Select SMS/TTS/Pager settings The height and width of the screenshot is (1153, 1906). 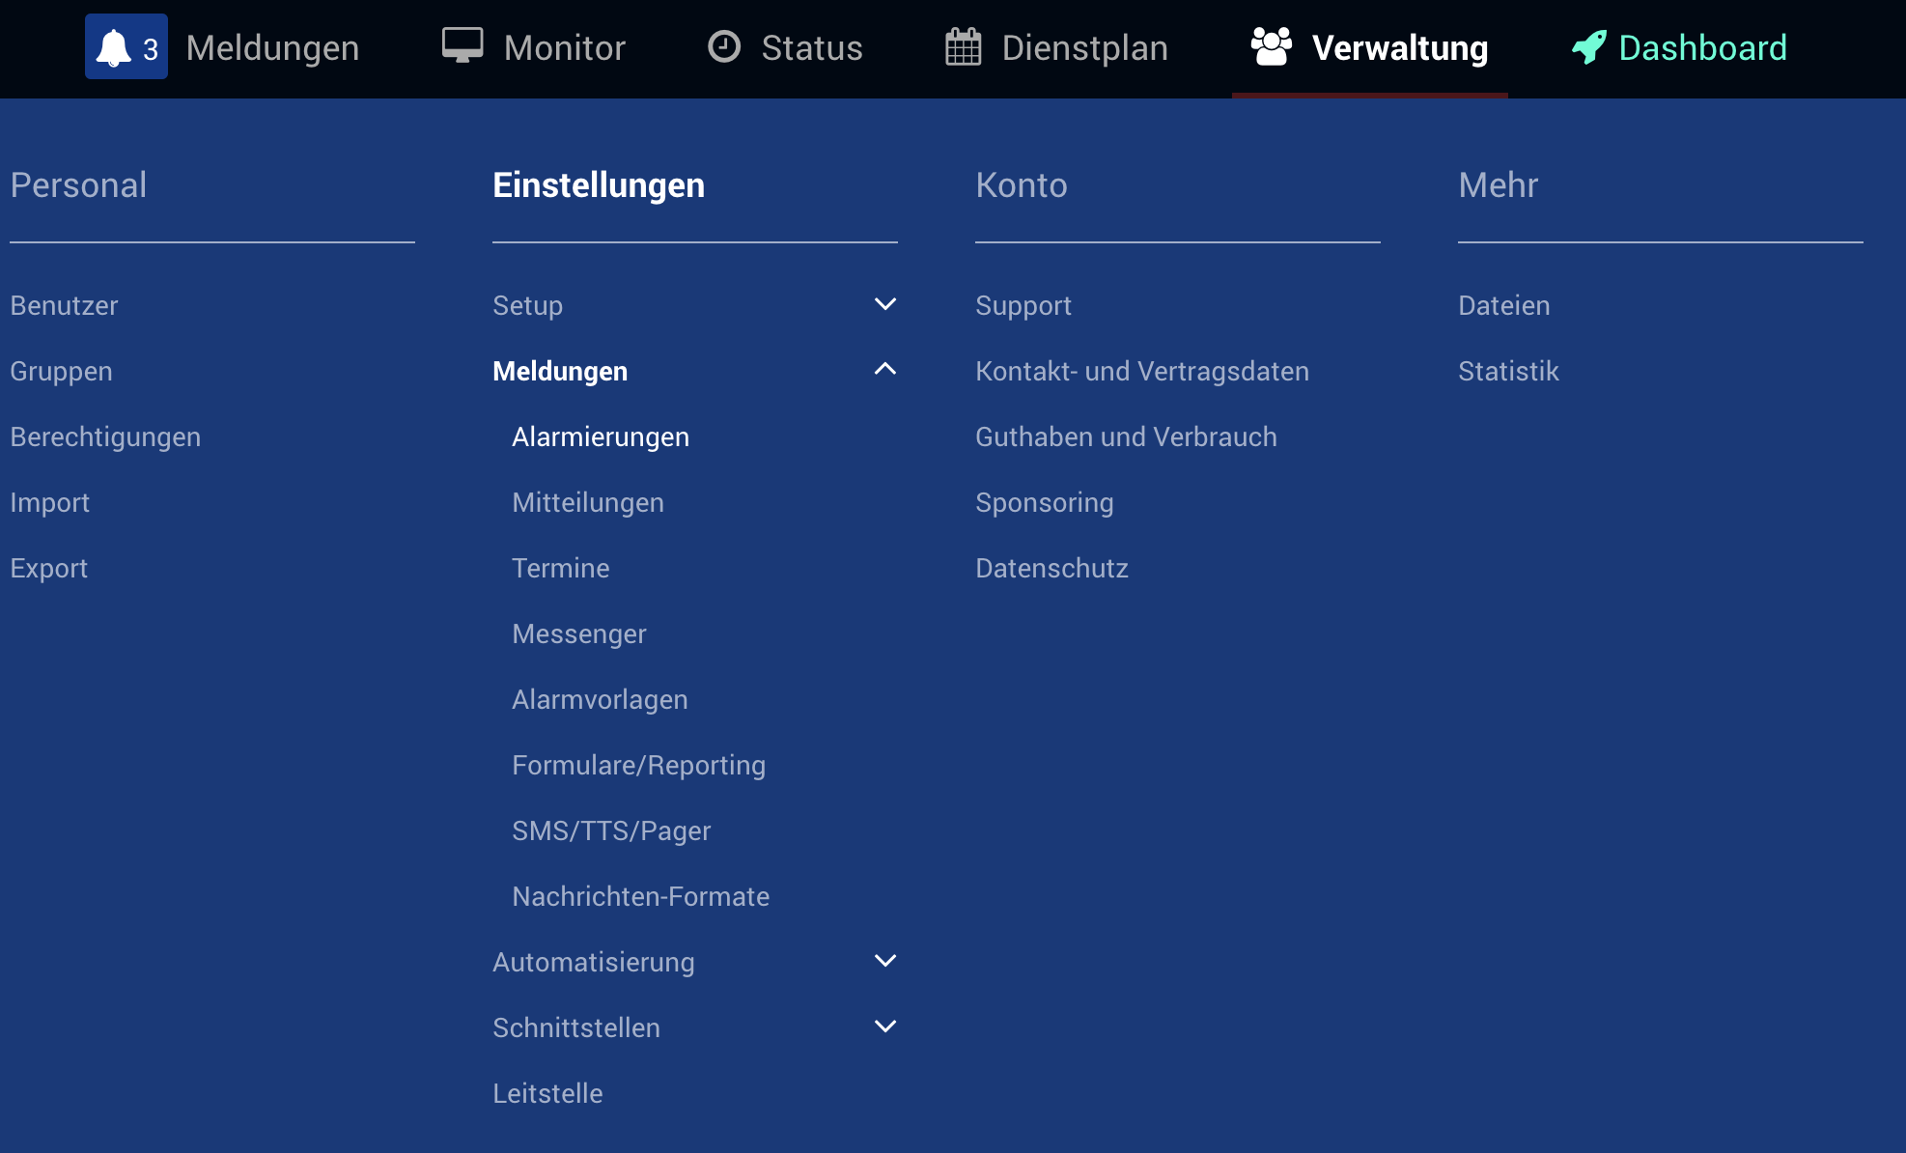(x=611, y=830)
